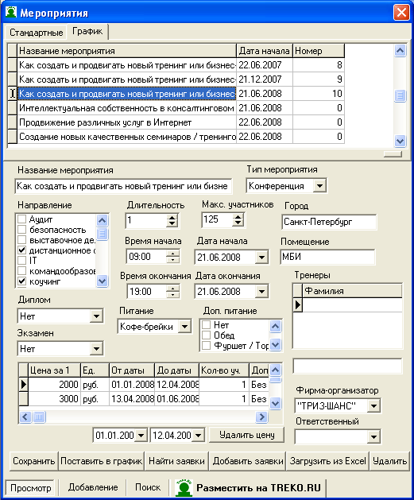414x500 pixels.
Task: Click the Сохранить button
Action: click(x=34, y=461)
